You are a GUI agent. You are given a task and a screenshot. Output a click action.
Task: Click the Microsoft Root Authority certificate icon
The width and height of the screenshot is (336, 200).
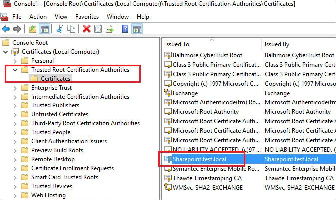168,112
